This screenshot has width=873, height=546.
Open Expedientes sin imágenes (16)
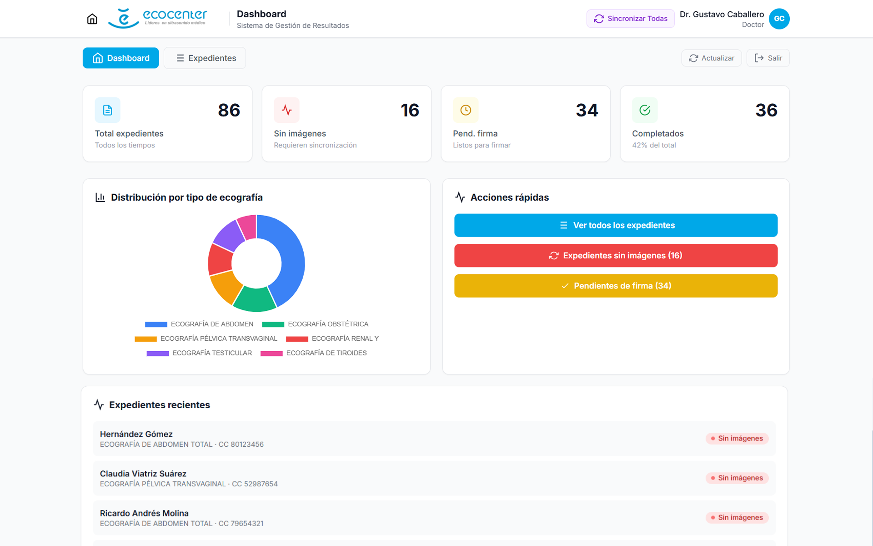pos(616,255)
